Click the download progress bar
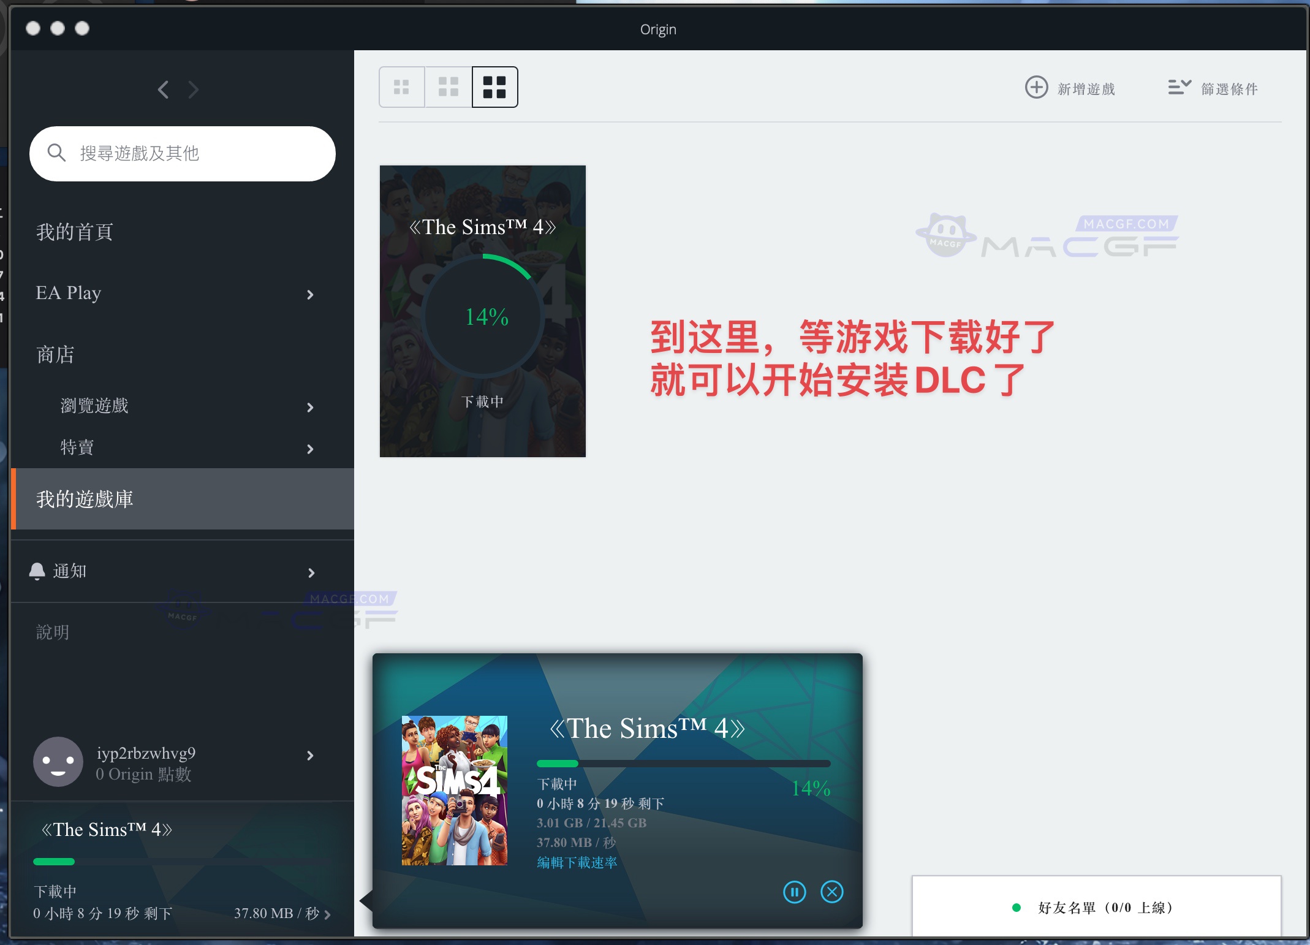Image resolution: width=1310 pixels, height=945 pixels. [683, 764]
